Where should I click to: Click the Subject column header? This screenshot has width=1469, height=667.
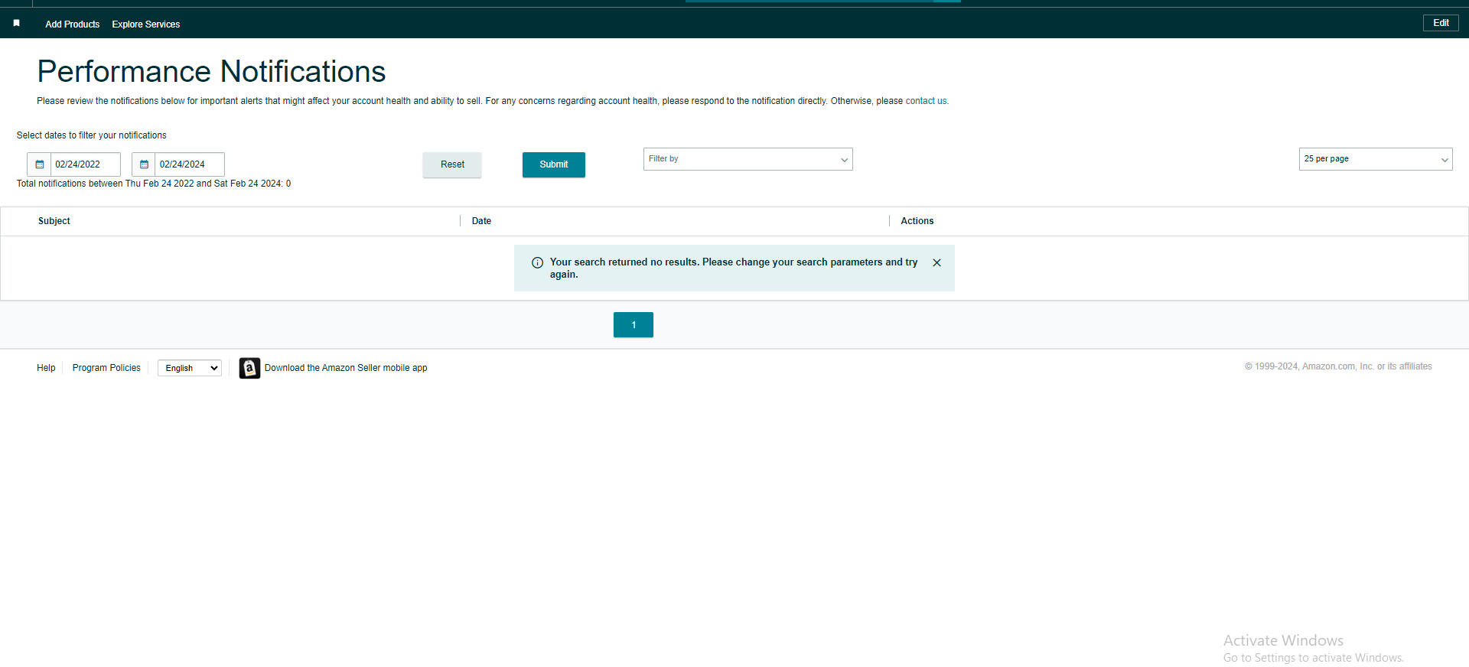(54, 221)
